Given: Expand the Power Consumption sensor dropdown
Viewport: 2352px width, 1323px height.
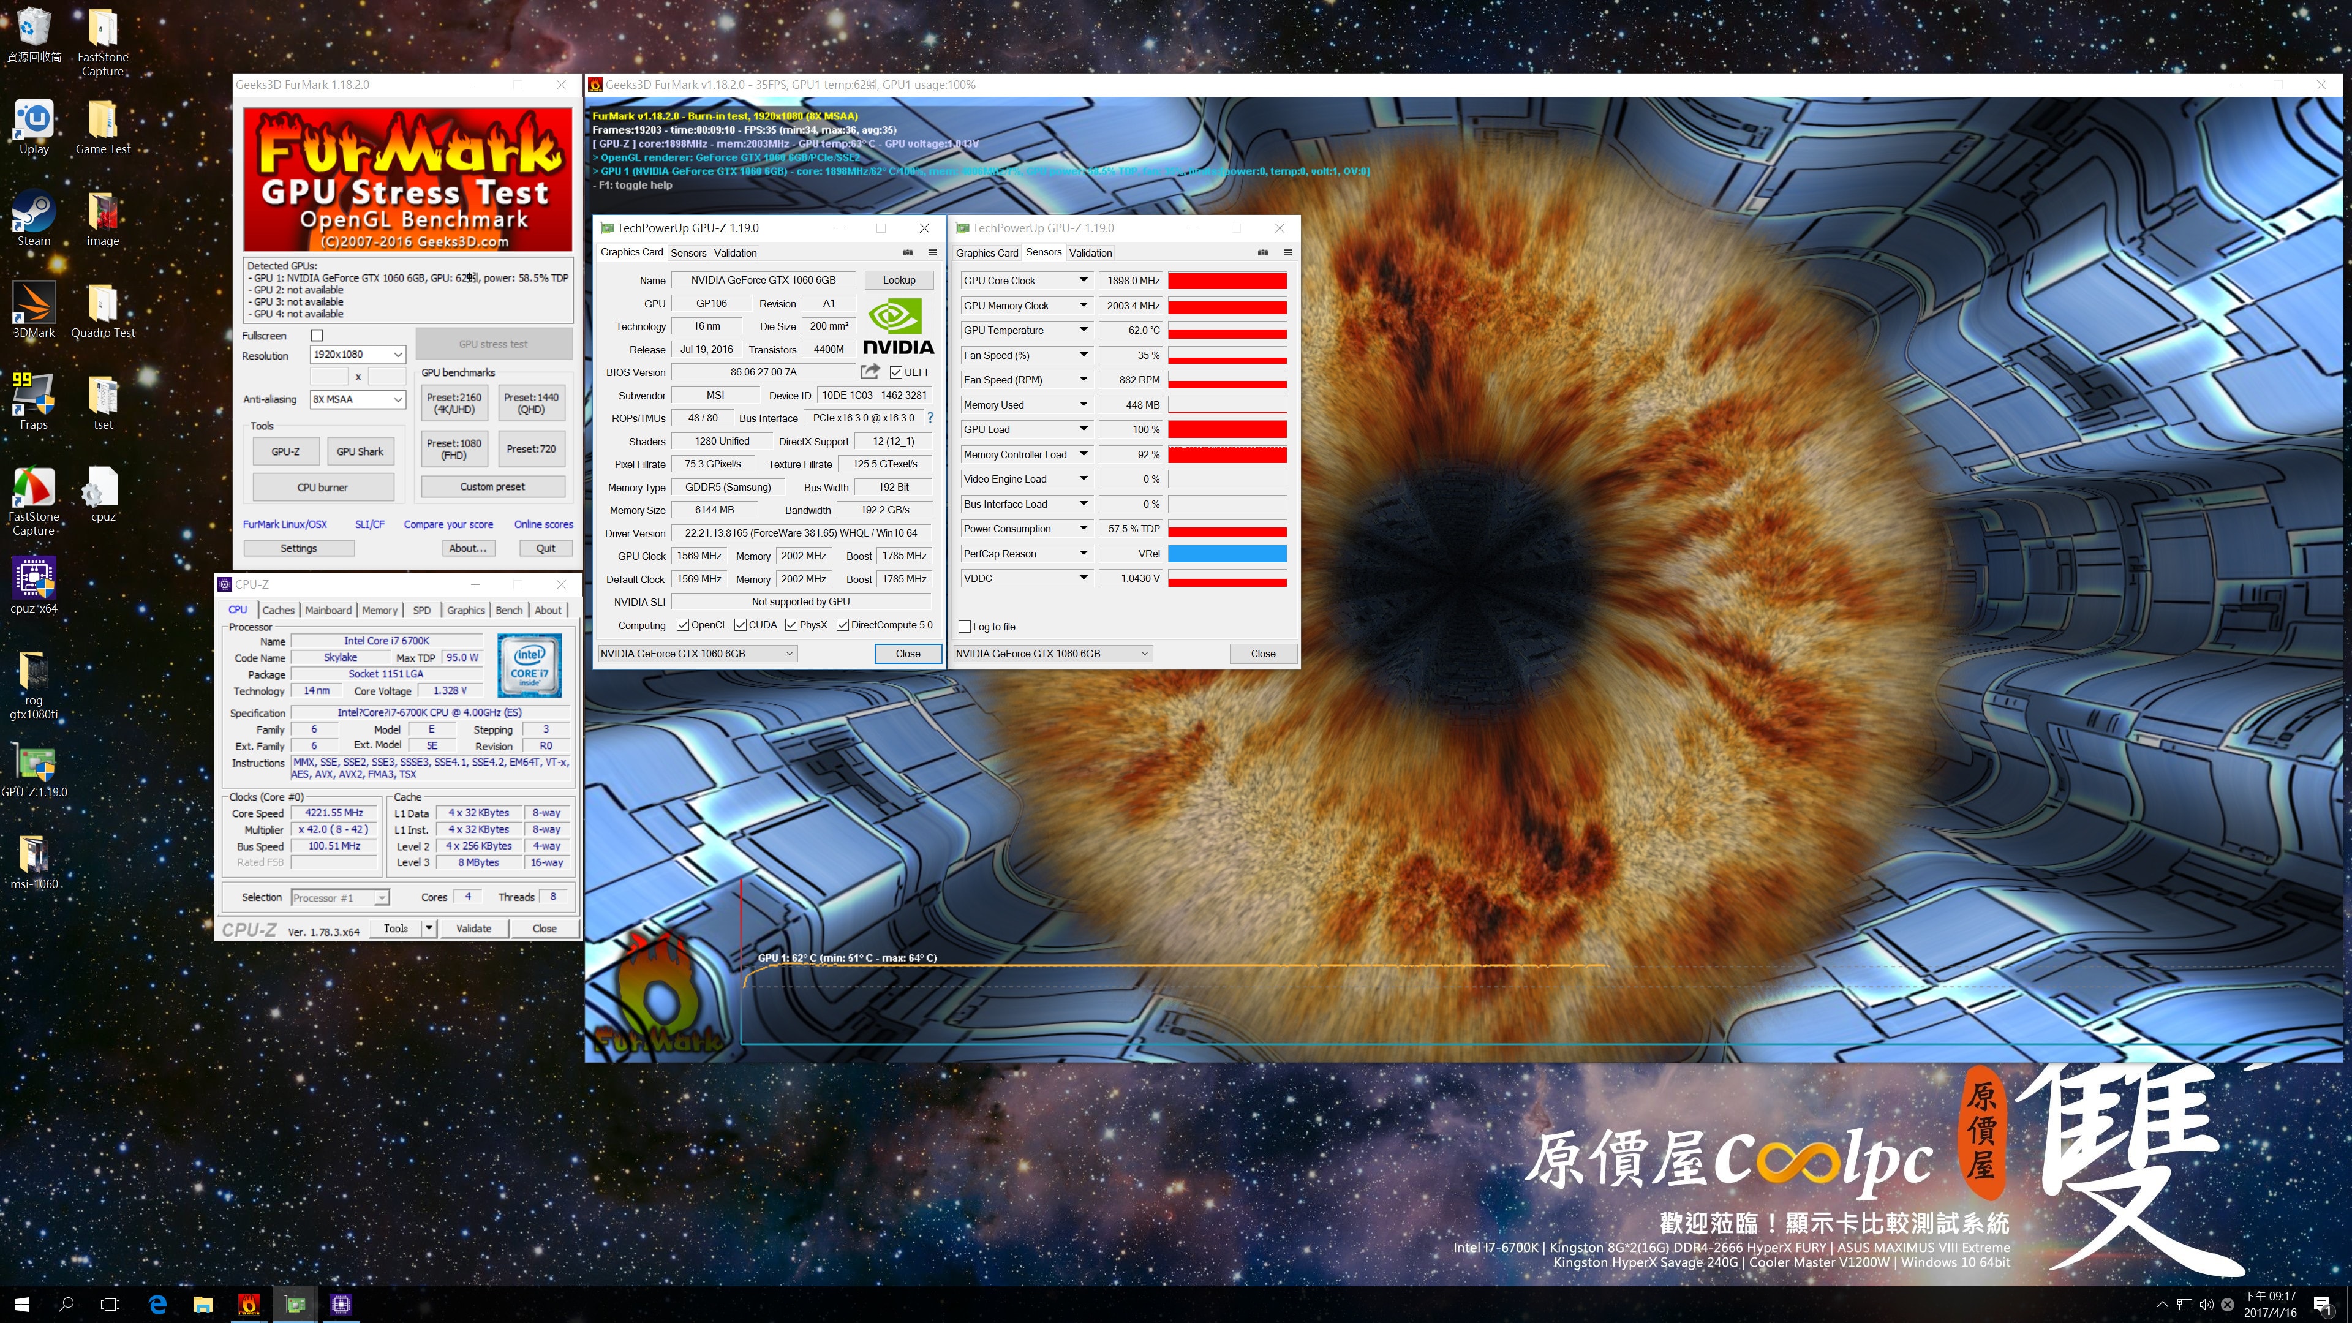Looking at the screenshot, I should tap(1083, 529).
